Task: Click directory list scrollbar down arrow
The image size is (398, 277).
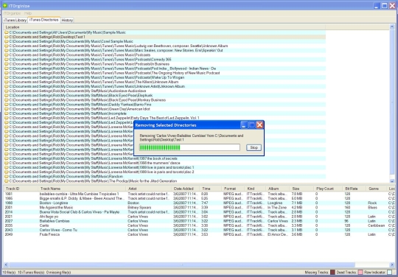Action: (x=392, y=181)
